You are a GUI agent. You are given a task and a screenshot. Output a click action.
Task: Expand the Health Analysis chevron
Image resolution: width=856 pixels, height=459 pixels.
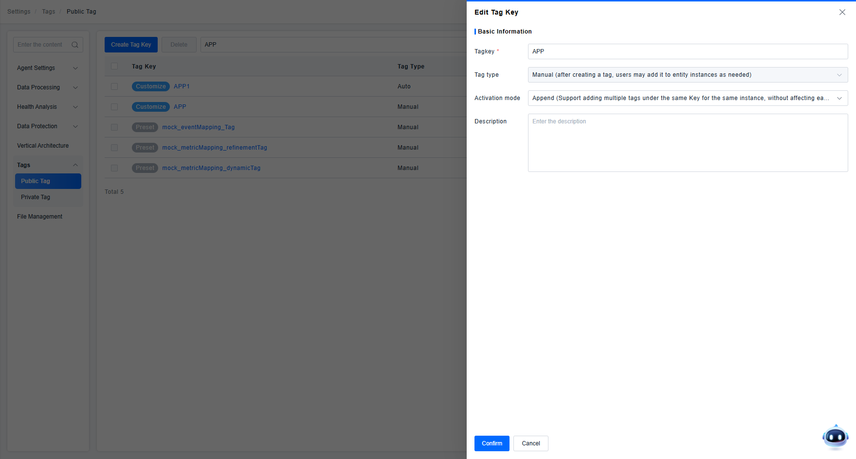pyautogui.click(x=75, y=107)
